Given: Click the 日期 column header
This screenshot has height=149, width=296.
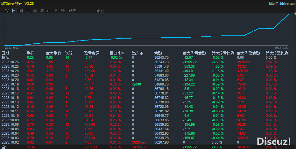Looking at the screenshot, I should point(5,53).
